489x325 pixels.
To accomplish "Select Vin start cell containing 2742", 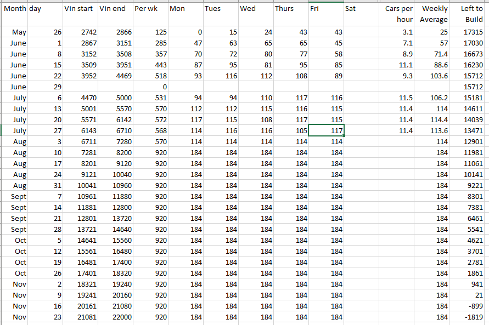I will pyautogui.click(x=80, y=32).
